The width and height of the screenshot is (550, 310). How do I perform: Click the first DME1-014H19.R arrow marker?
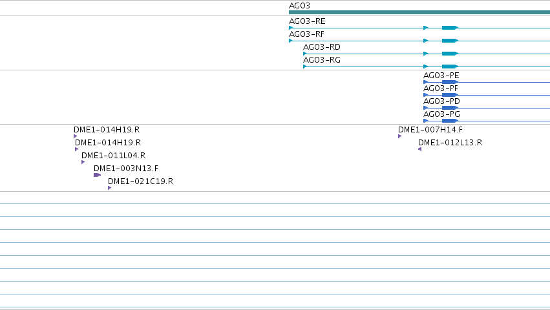point(76,136)
